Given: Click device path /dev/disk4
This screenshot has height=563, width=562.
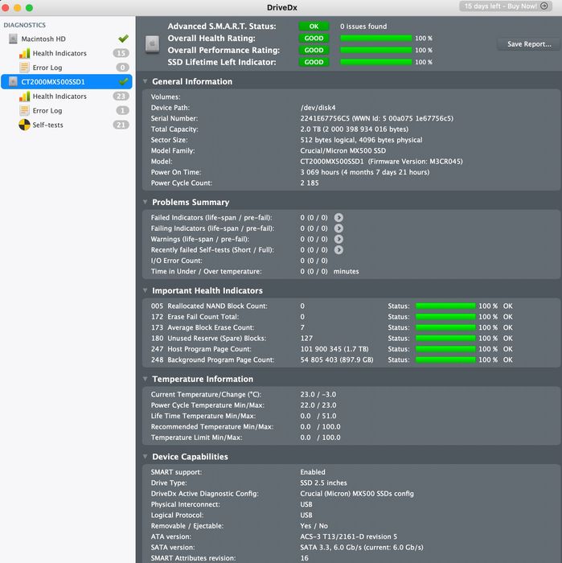Looking at the screenshot, I should pyautogui.click(x=318, y=107).
